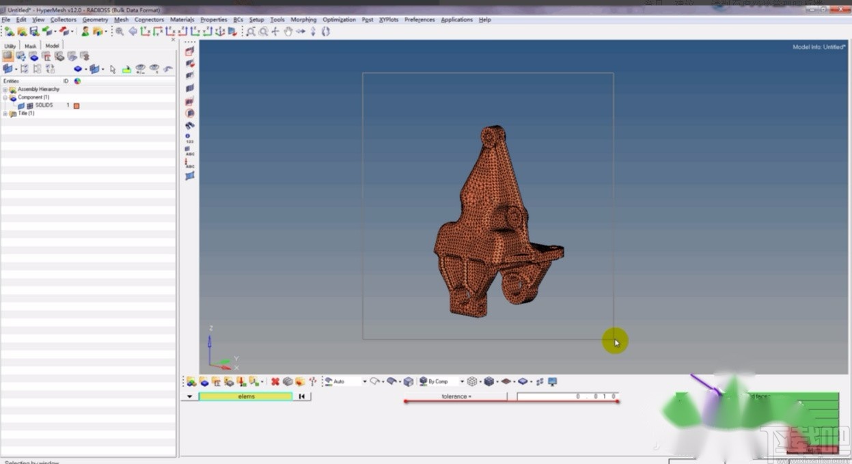The height and width of the screenshot is (464, 852).
Task: Click the tolerance = label button
Action: coord(456,396)
